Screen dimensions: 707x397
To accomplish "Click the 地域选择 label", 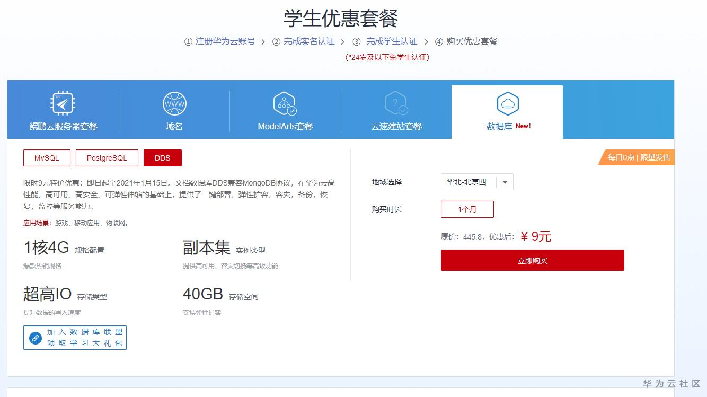I will (x=387, y=182).
